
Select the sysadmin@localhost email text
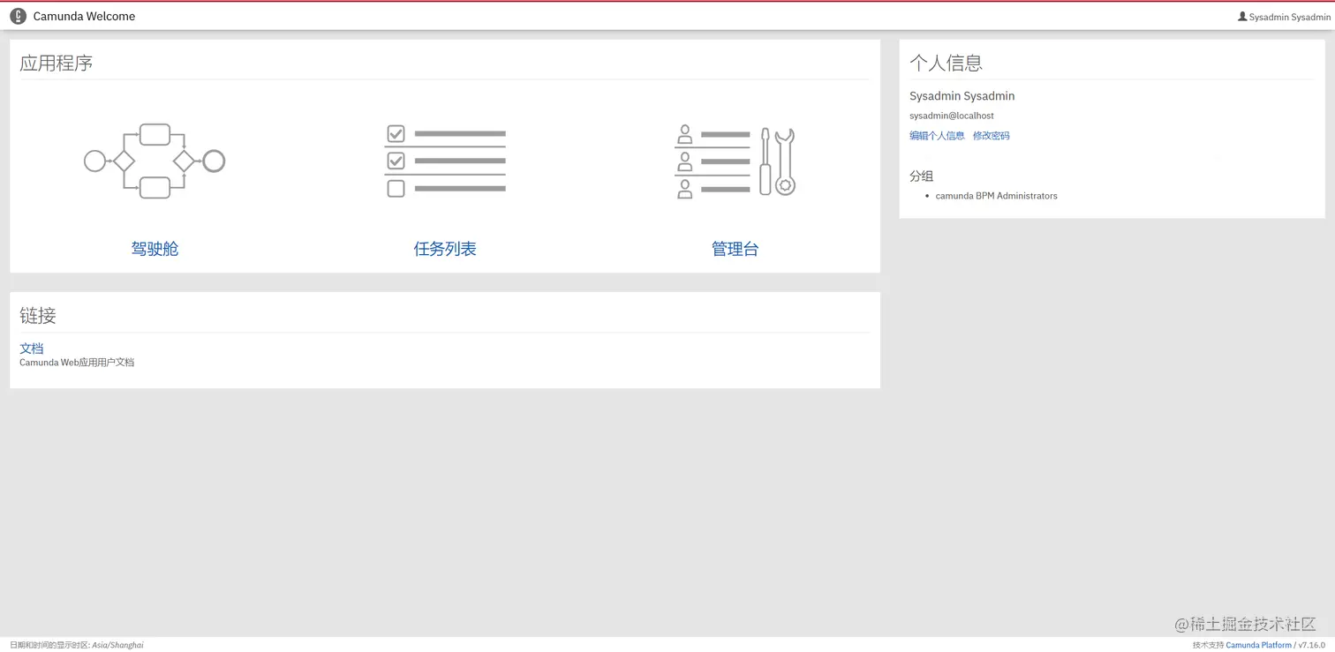click(x=952, y=116)
